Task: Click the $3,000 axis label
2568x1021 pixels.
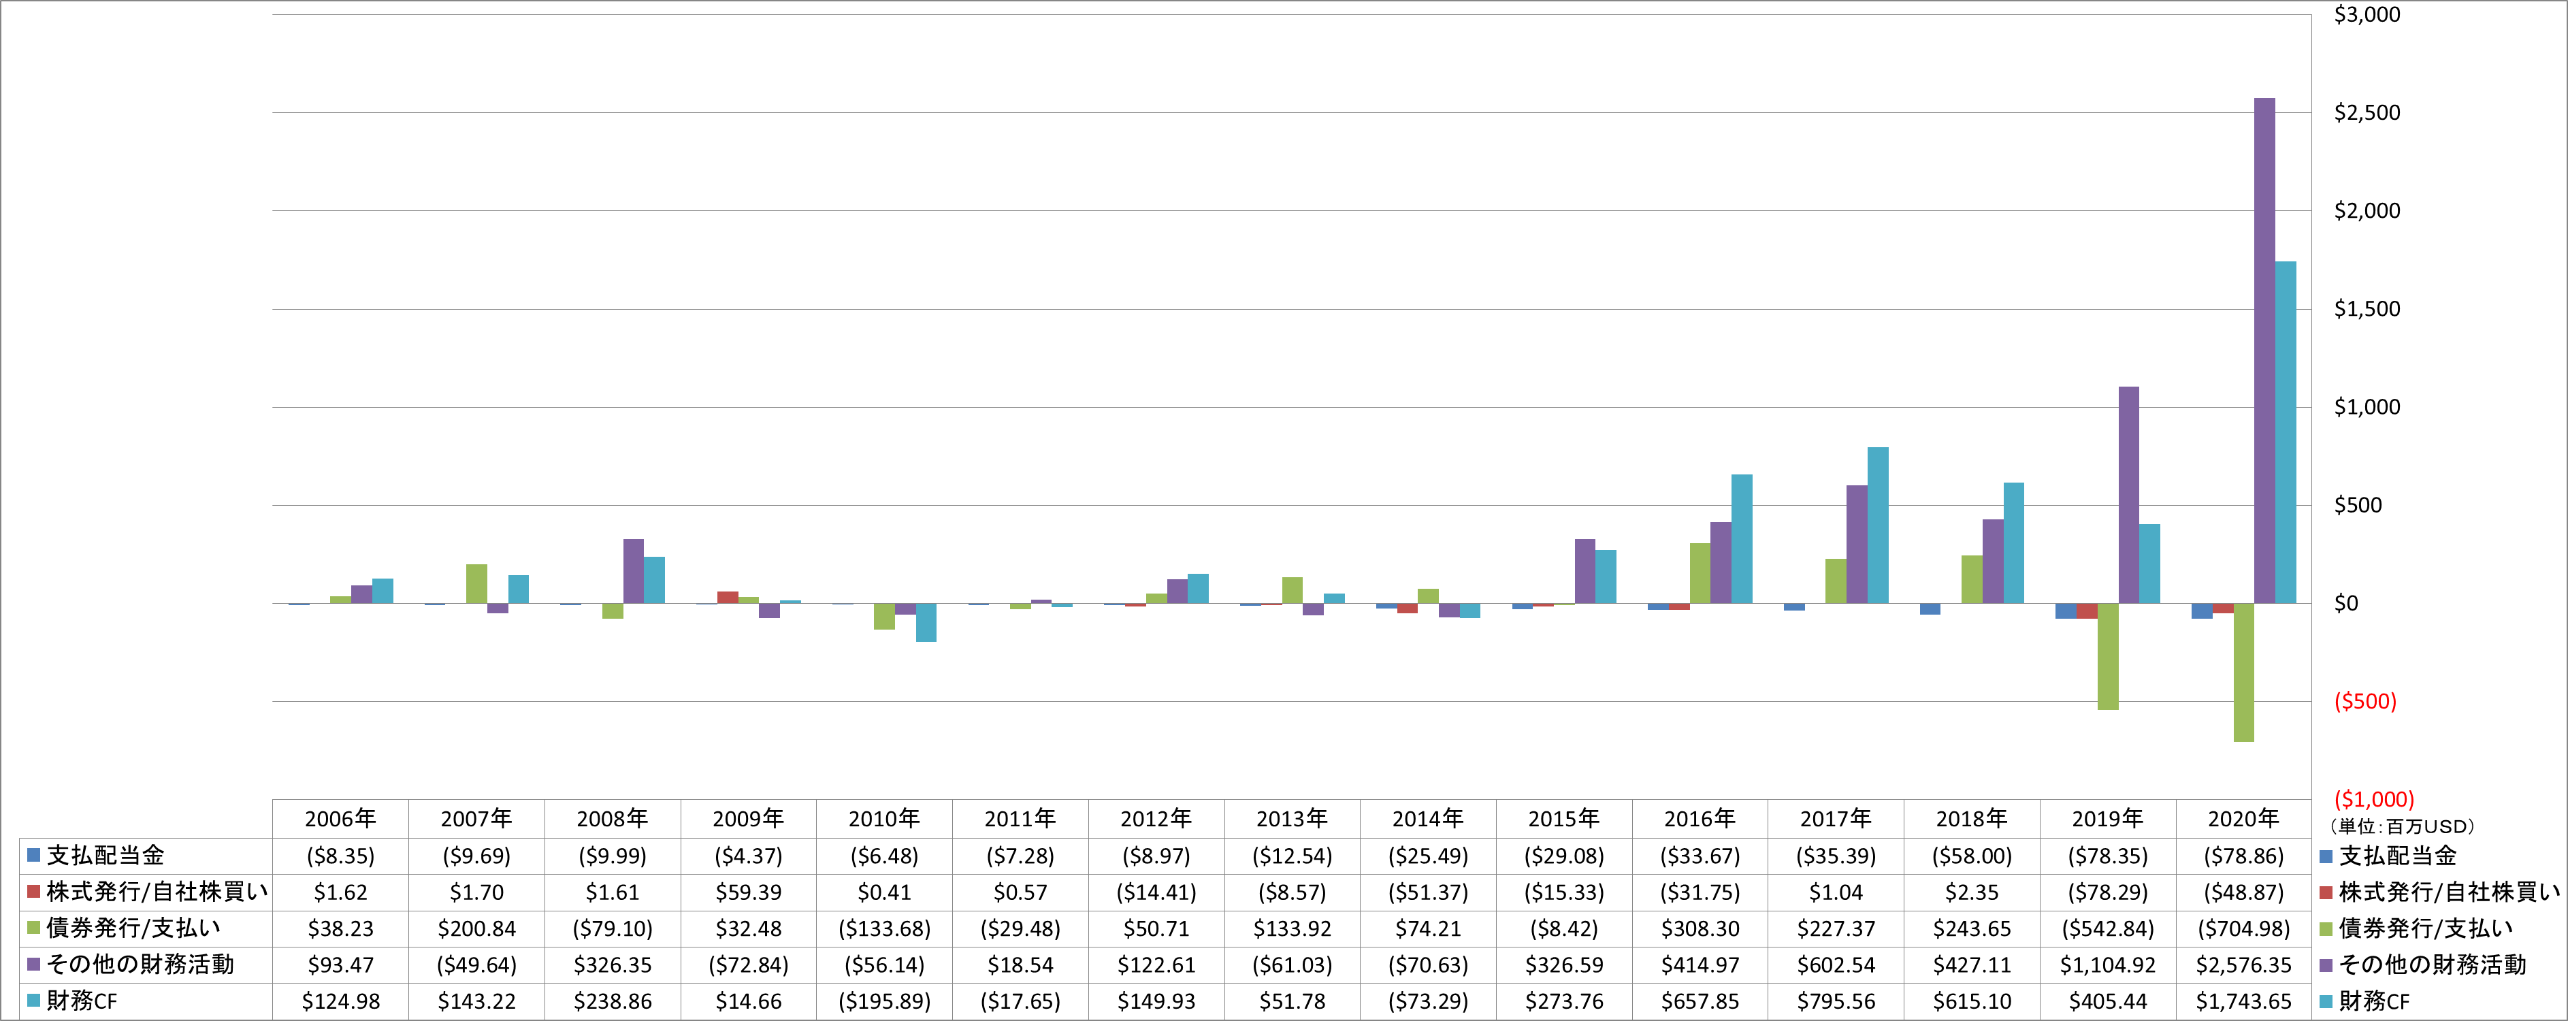Action: click(x=2367, y=15)
